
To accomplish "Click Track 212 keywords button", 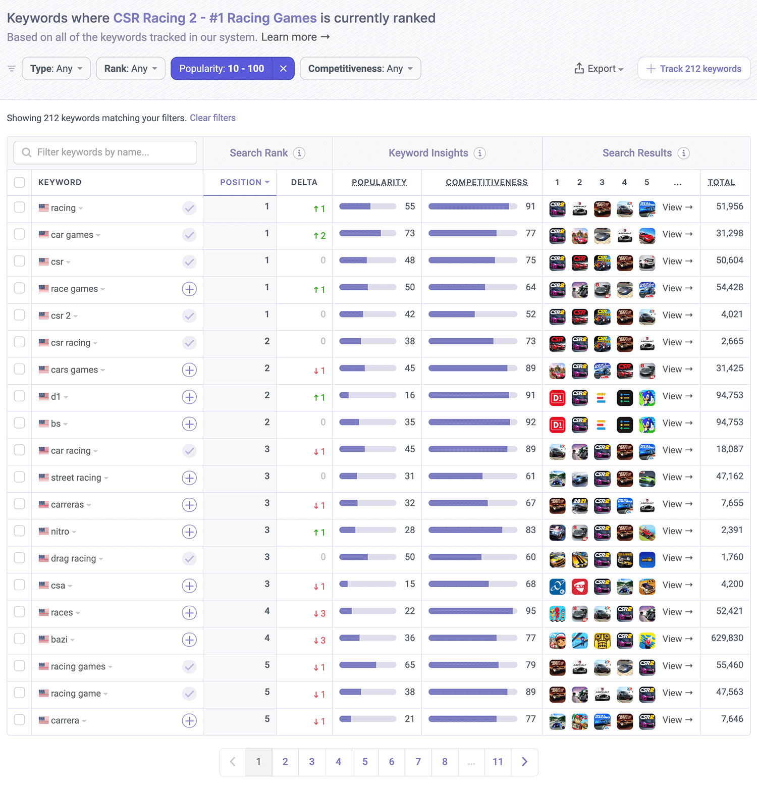I will 694,69.
